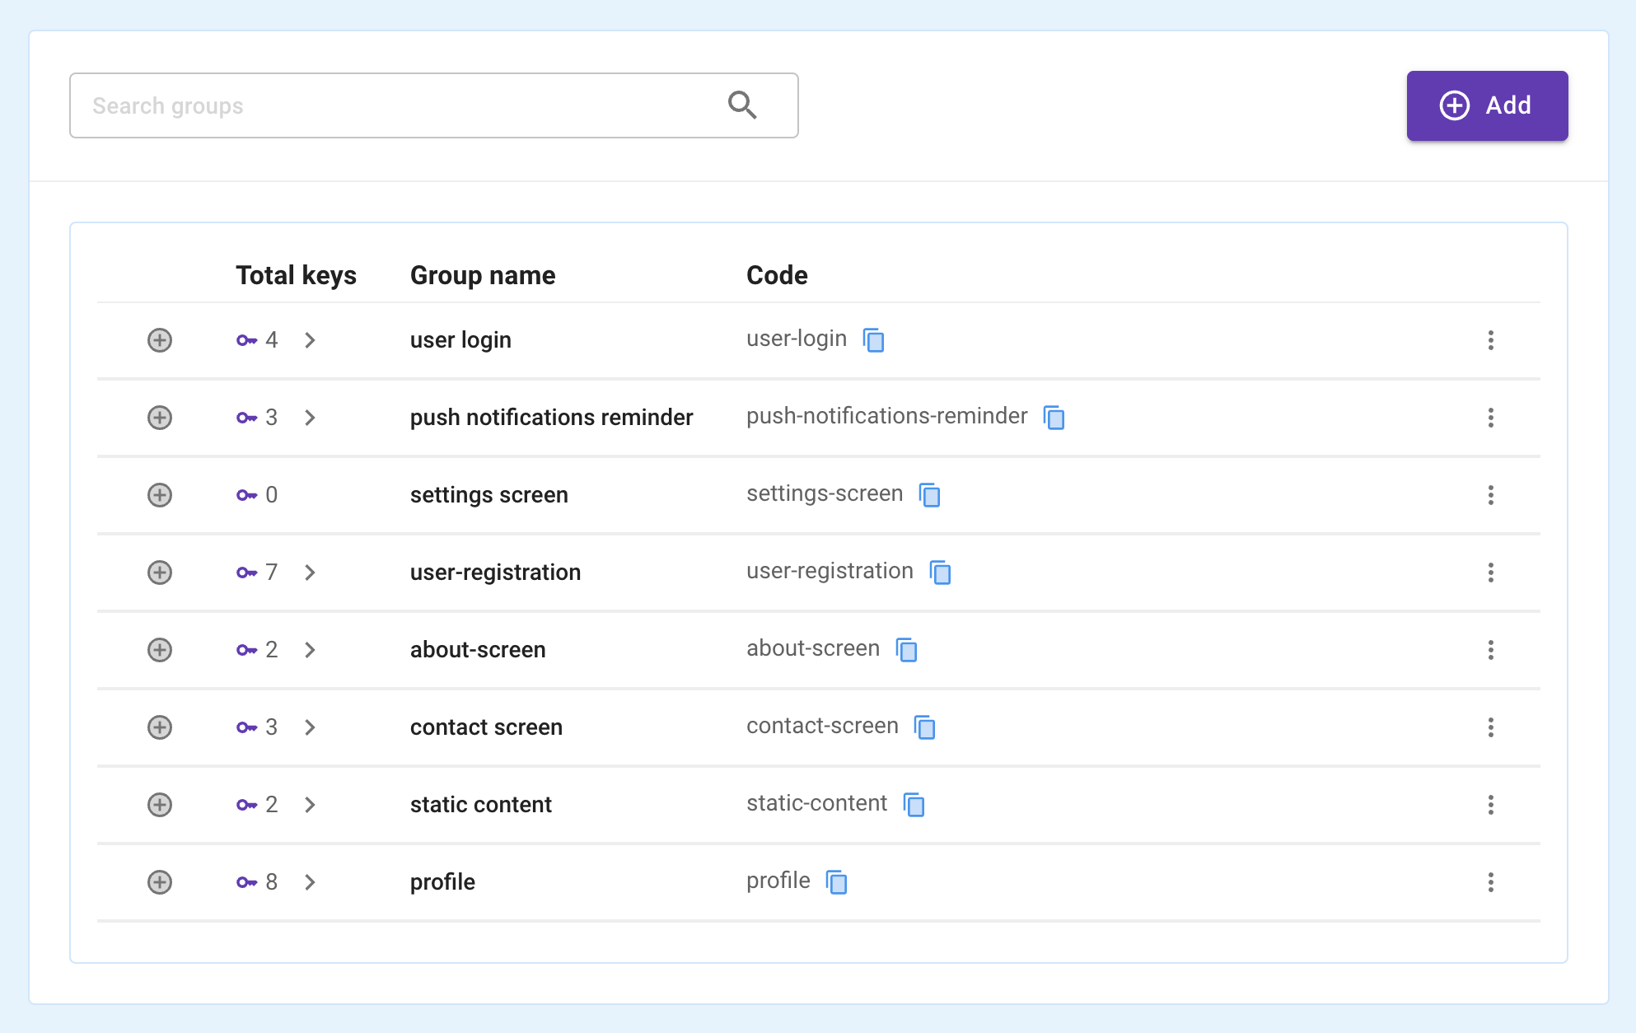Viewport: 1636px width, 1033px height.
Task: Click the 'static content' group name
Action: [481, 805]
